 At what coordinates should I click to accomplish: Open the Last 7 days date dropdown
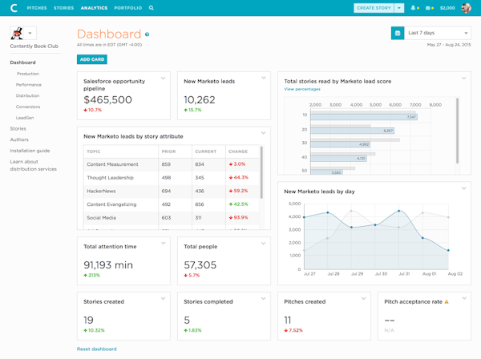coord(438,33)
